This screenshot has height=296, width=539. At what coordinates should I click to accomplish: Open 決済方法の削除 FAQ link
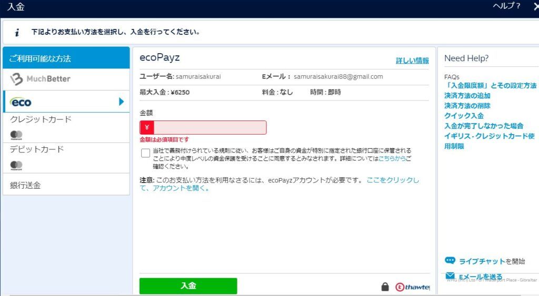pyautogui.click(x=467, y=106)
